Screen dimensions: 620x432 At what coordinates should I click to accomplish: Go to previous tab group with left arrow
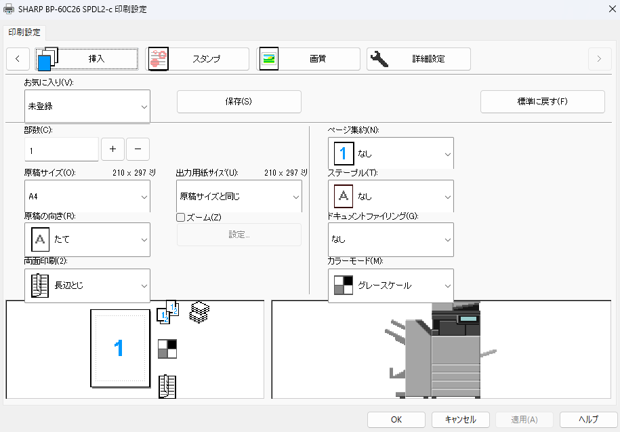click(18, 59)
